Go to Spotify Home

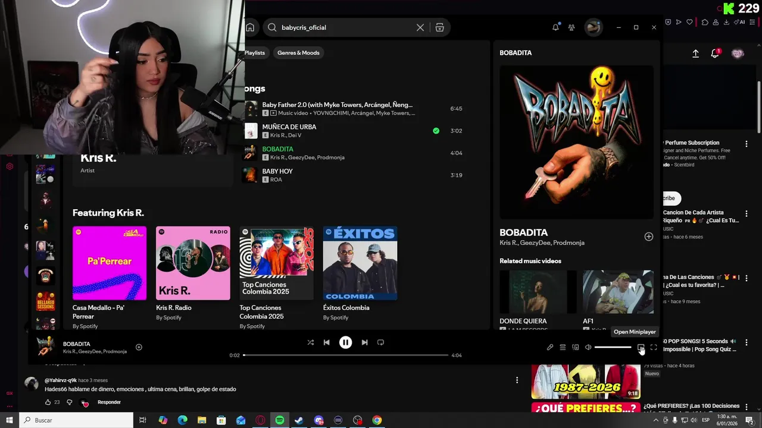pyautogui.click(x=250, y=27)
